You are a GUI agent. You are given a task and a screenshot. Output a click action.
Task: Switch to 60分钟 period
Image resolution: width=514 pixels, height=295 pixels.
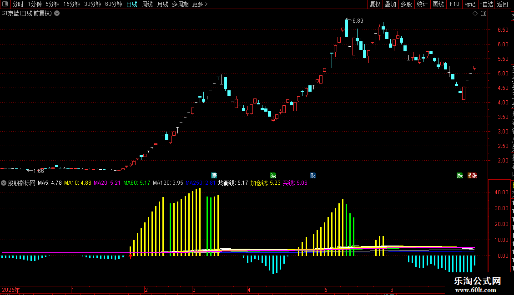click(114, 4)
